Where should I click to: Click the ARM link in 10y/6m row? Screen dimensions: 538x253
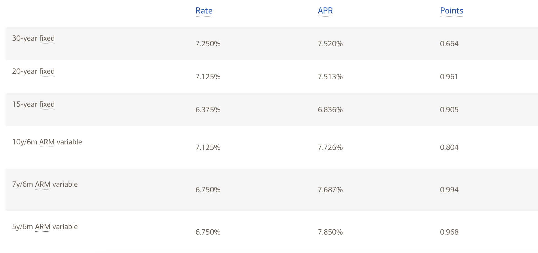[47, 142]
